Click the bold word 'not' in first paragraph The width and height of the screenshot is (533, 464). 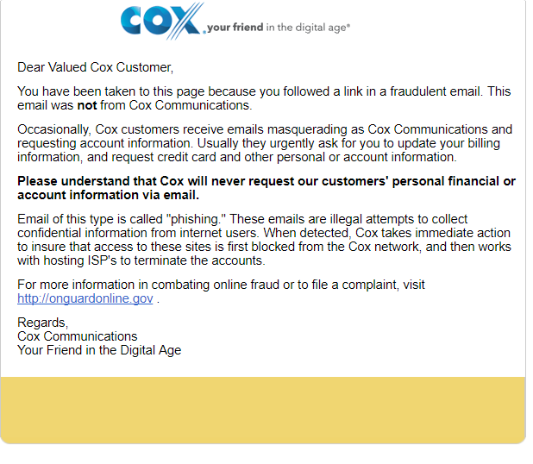tap(87, 105)
